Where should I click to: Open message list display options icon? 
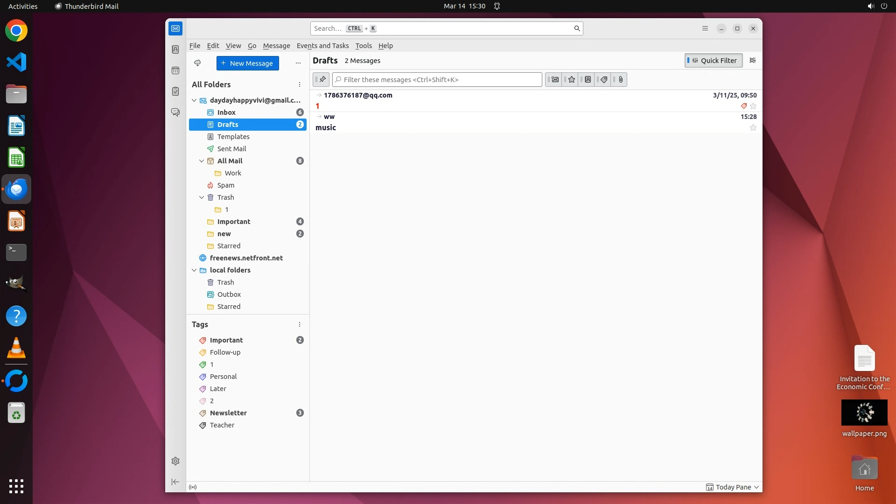pyautogui.click(x=752, y=60)
